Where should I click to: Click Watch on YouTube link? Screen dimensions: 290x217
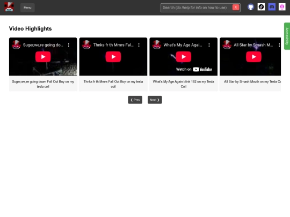(194, 69)
